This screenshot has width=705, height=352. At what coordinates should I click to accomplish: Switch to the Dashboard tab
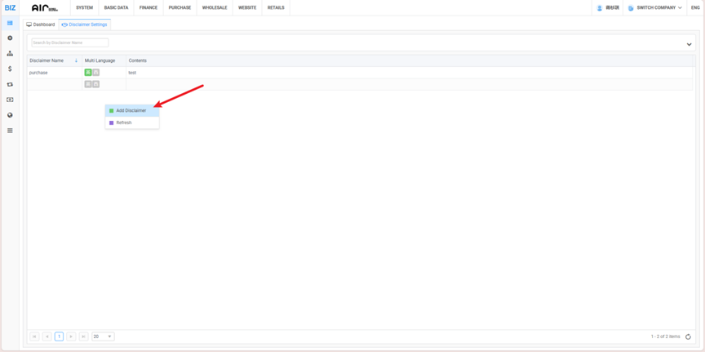click(x=41, y=25)
